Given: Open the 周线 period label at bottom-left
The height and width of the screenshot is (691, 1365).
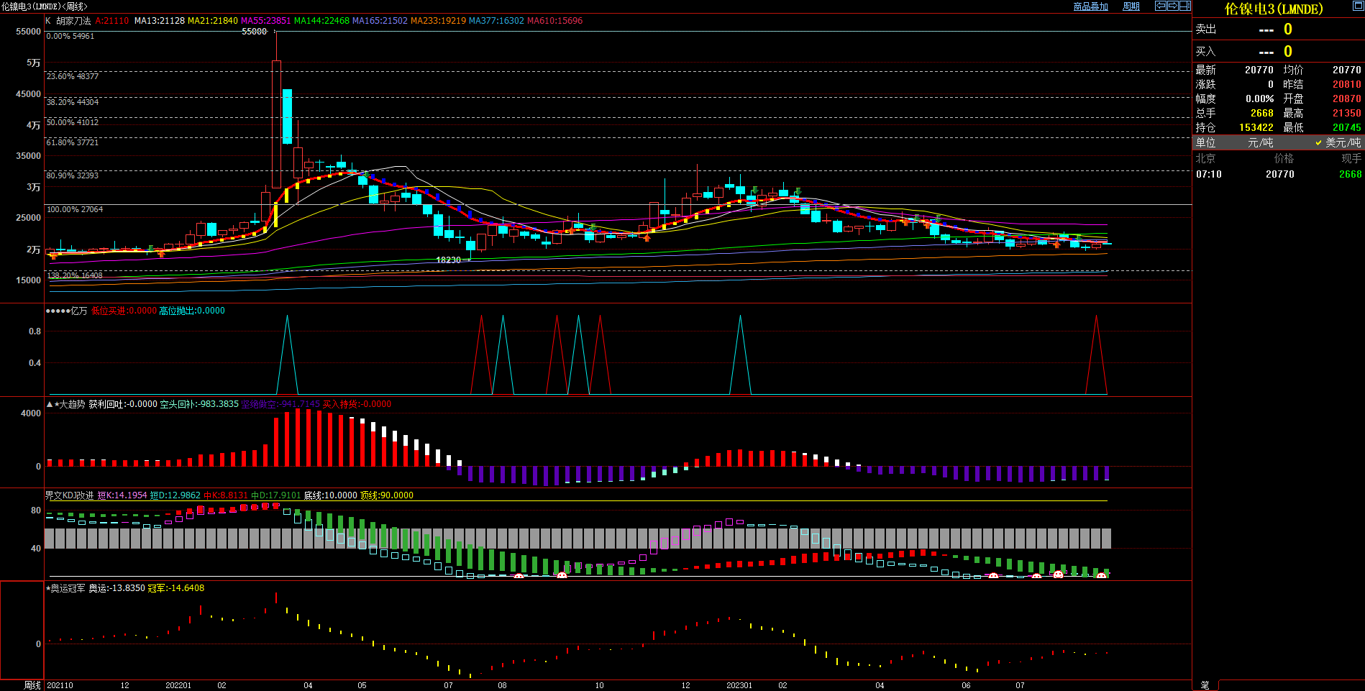Looking at the screenshot, I should [32, 685].
